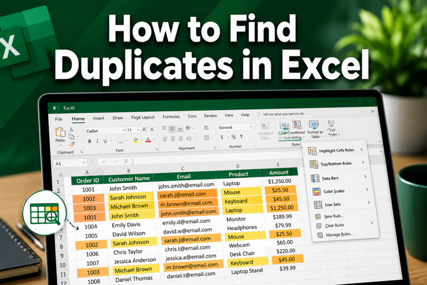
Task: Click cell john.smith@email.com in row 1
Action: pyautogui.click(x=186, y=185)
